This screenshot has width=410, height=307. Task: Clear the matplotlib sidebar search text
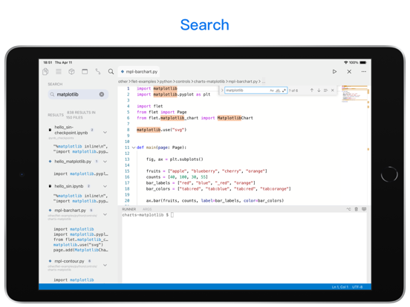102,94
